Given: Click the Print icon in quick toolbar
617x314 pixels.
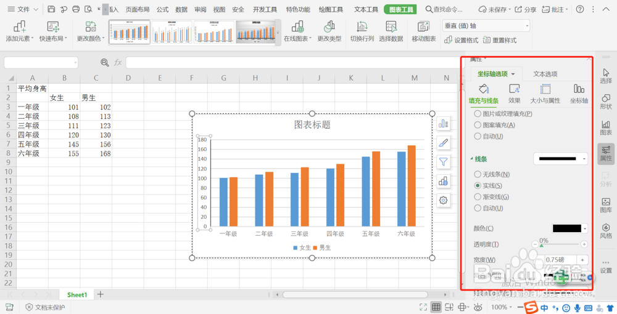Looking at the screenshot, I should point(76,9).
